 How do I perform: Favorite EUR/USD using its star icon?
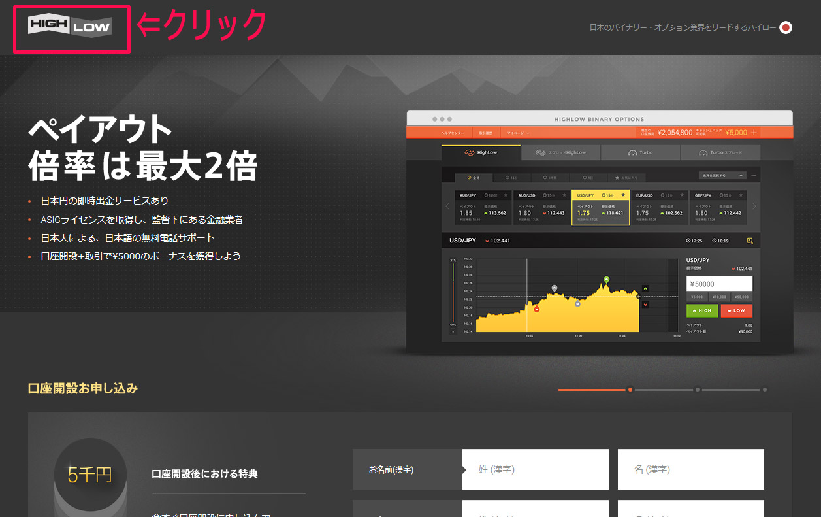pyautogui.click(x=681, y=195)
